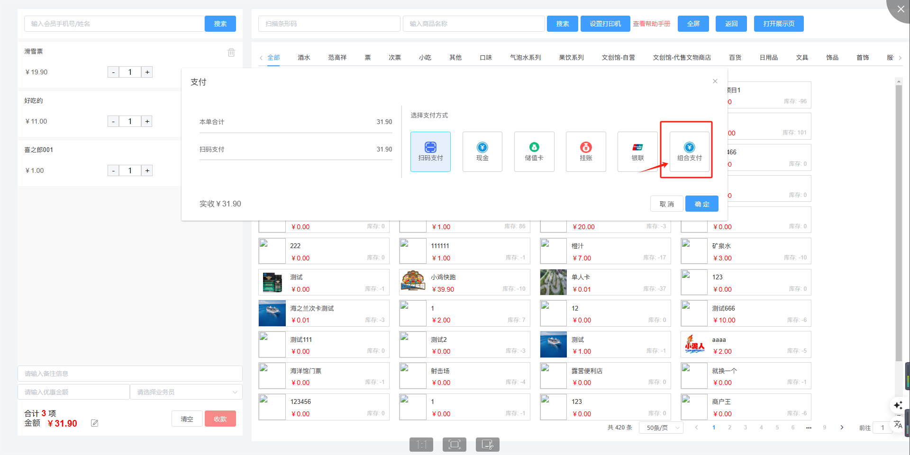
Task: Open the 气泡水系列 category tab
Action: [x=525, y=58]
